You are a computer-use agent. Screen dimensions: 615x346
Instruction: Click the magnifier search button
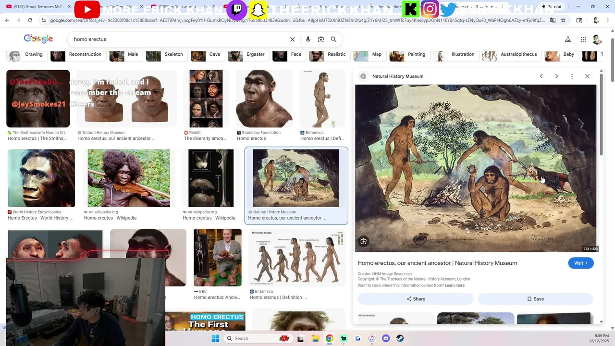point(333,39)
